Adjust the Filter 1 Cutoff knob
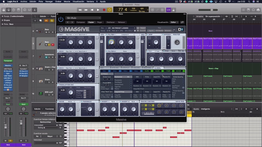262x147 pixels. pyautogui.click(x=111, y=42)
